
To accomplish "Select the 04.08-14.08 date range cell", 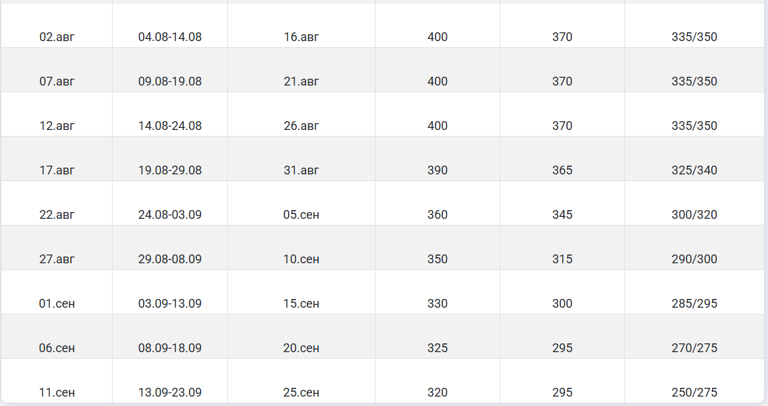I will coord(170,37).
